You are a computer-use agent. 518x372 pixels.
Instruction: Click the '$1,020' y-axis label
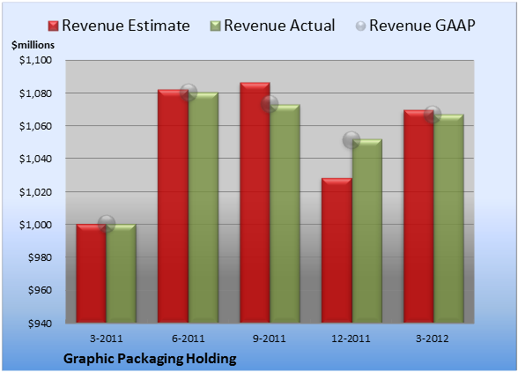coord(35,192)
